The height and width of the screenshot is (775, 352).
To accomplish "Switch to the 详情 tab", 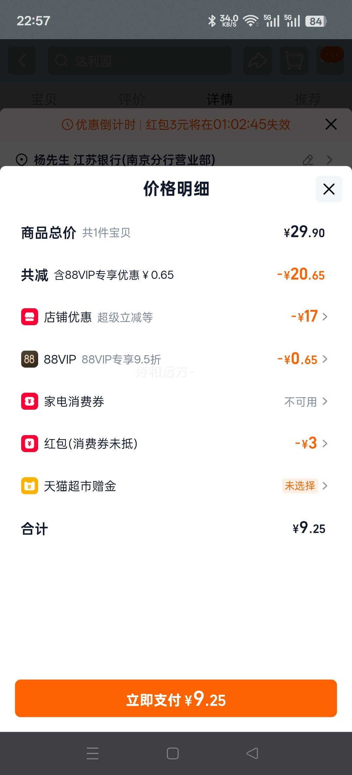I will pos(220,99).
